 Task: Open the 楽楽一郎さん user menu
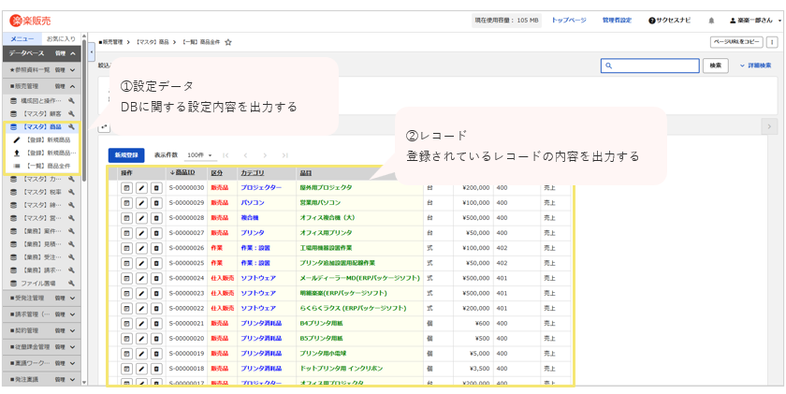[x=755, y=21]
